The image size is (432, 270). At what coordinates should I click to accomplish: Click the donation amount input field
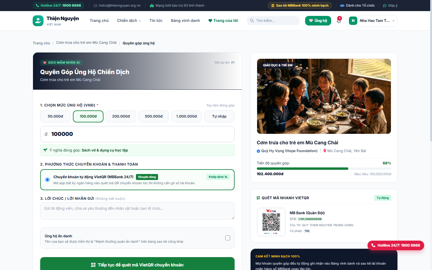(137, 134)
